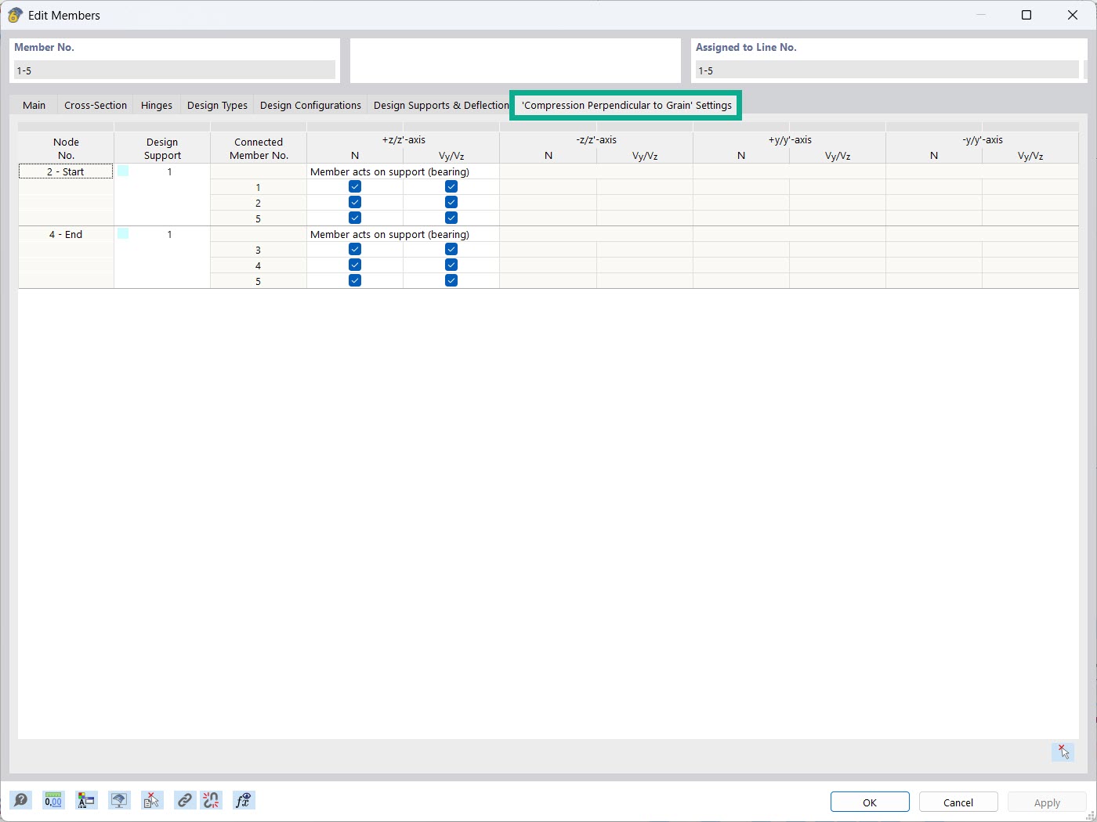Deselect the current entry with the cancel-pointer icon
Viewport: 1097px width, 822px height.
[x=152, y=800]
